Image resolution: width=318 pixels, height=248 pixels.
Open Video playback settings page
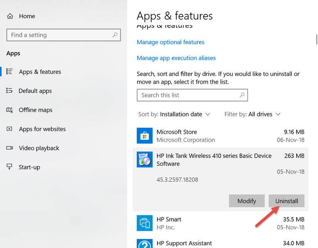point(39,148)
